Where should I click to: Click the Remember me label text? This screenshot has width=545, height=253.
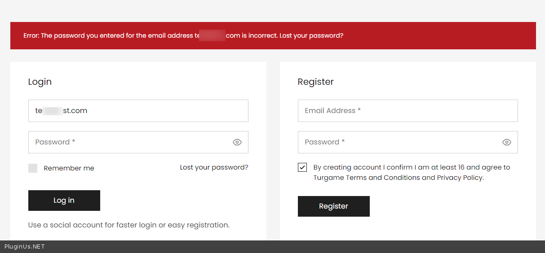69,168
